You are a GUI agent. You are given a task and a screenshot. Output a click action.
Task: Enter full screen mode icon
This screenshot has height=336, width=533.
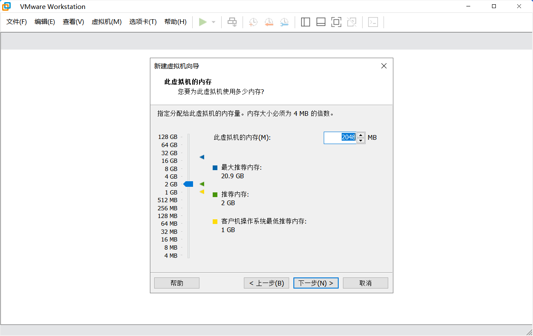pyautogui.click(x=336, y=22)
